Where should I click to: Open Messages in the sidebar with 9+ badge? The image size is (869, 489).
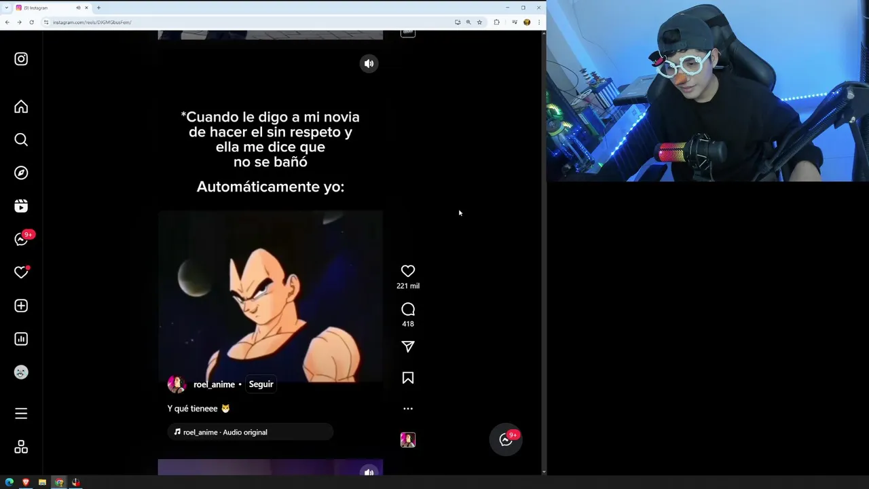click(x=22, y=238)
